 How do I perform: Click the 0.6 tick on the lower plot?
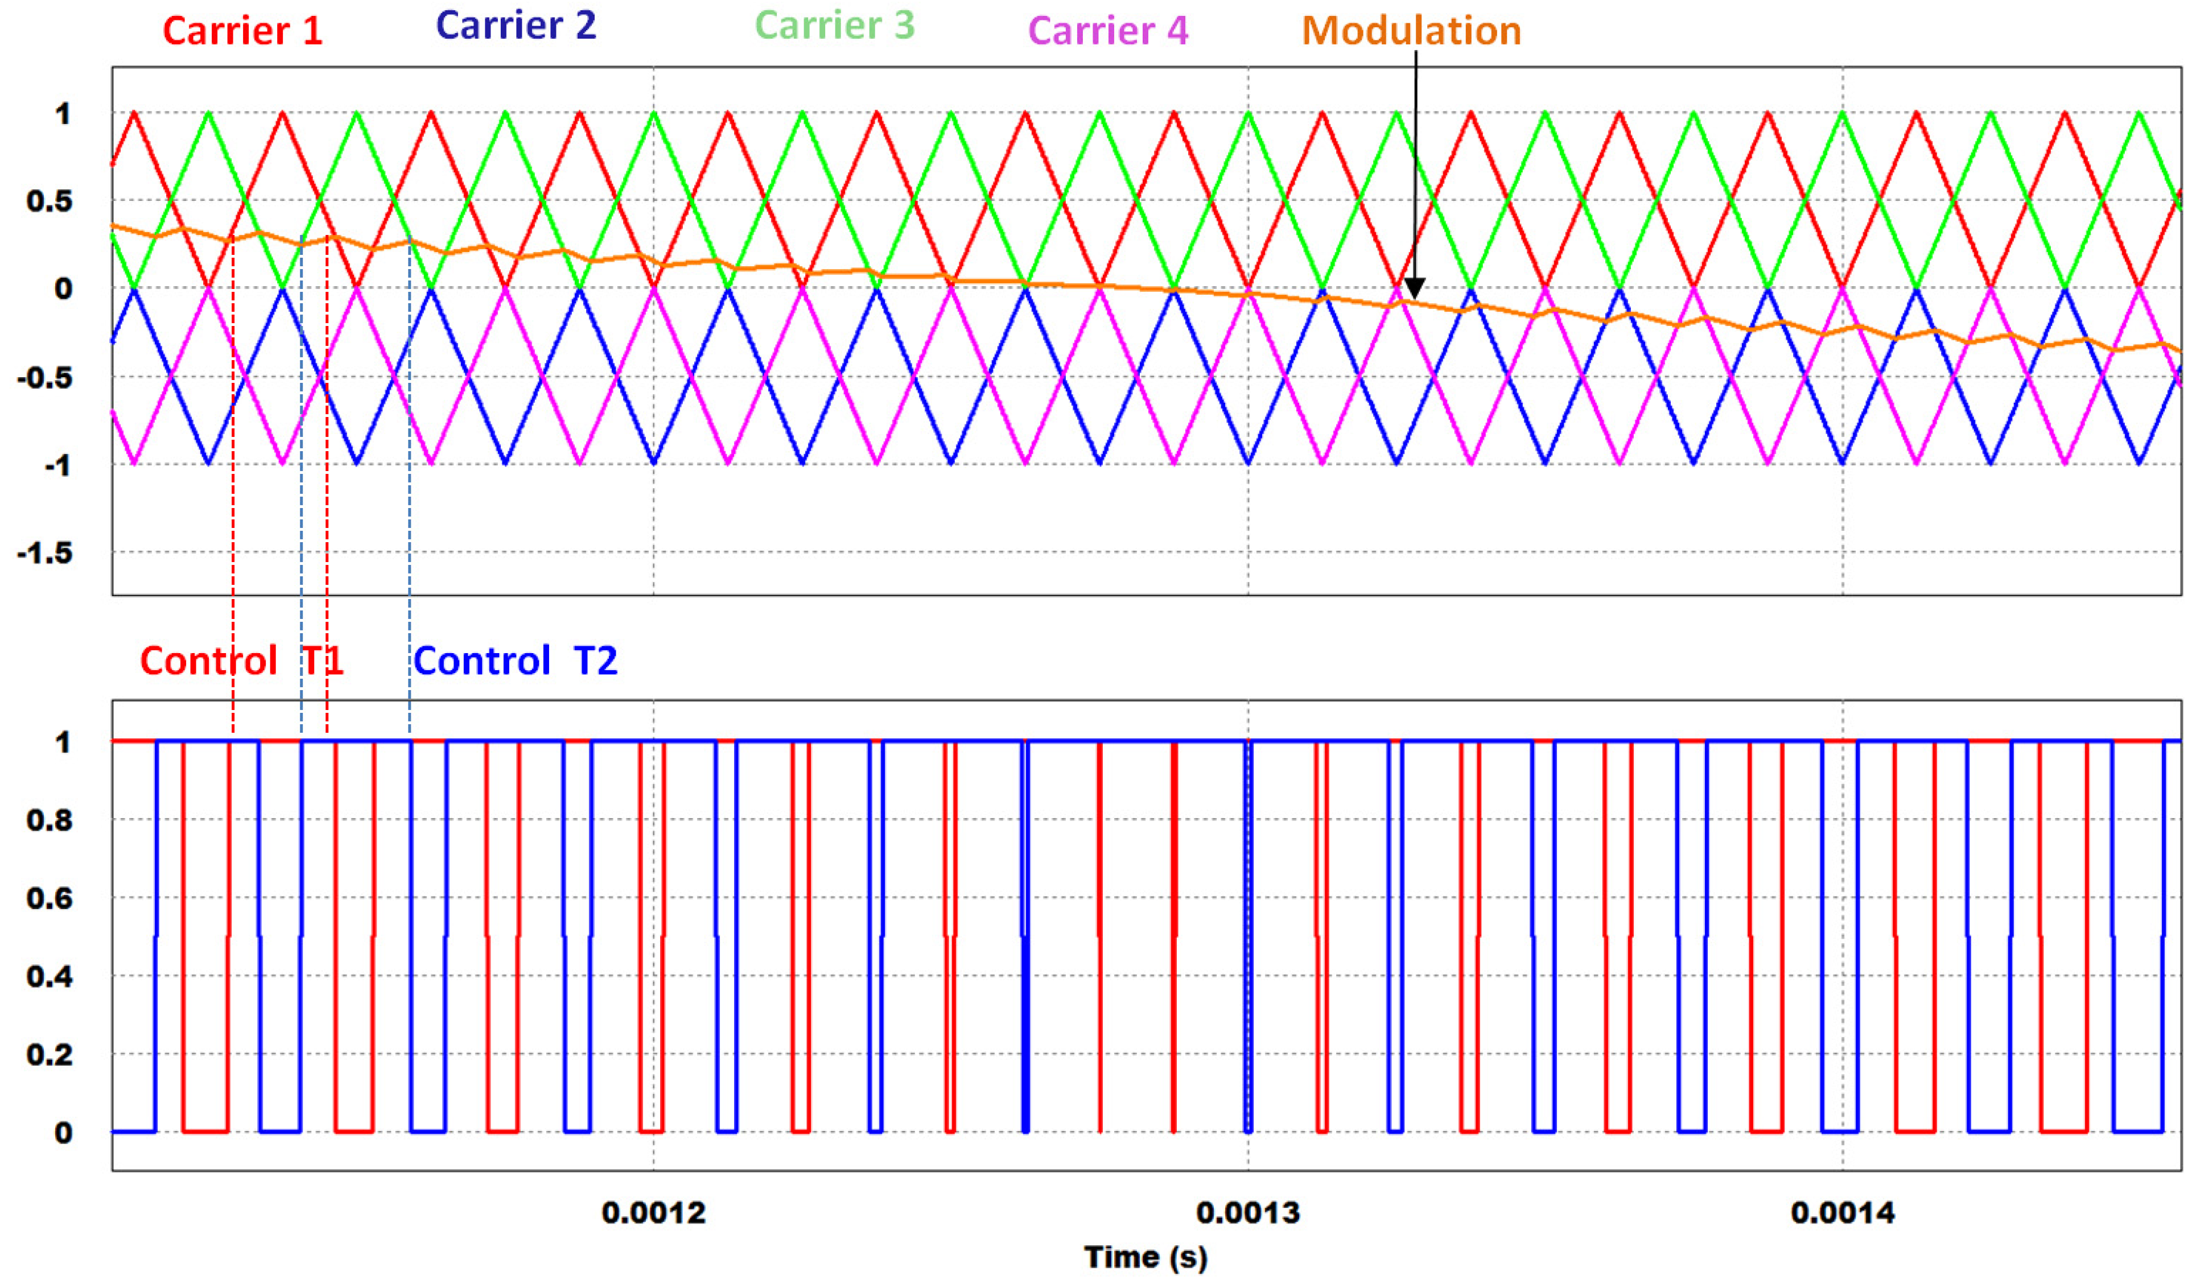click(x=50, y=898)
